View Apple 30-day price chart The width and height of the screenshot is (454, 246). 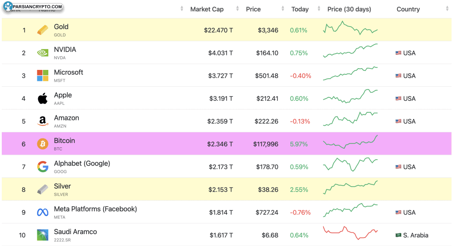350,96
